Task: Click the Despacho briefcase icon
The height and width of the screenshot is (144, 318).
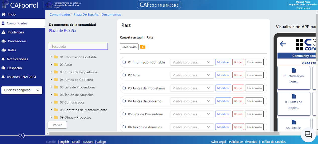Action: coord(3,68)
